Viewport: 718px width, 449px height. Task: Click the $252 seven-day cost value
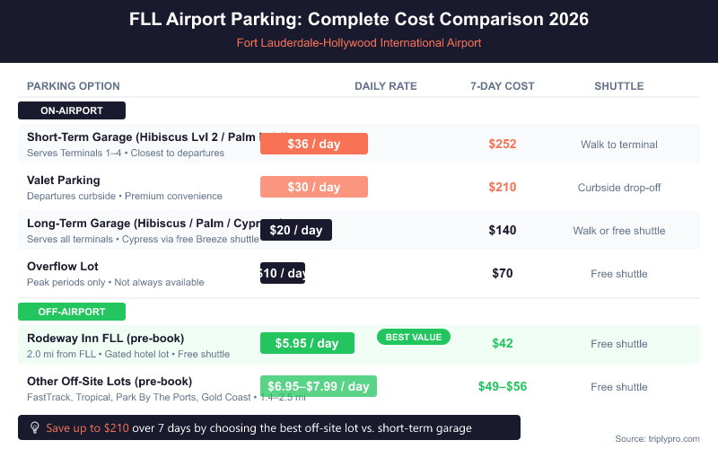click(x=503, y=144)
